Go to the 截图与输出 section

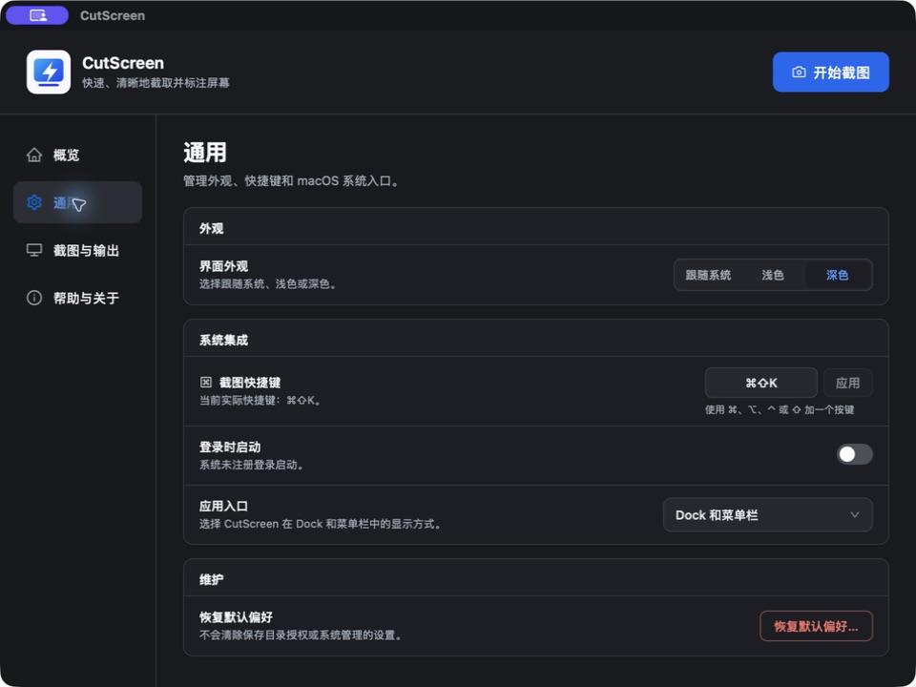pos(77,250)
